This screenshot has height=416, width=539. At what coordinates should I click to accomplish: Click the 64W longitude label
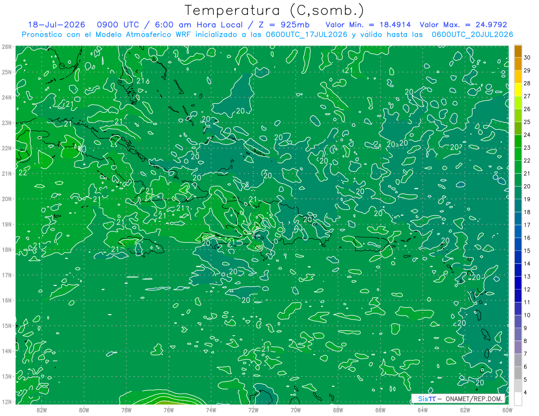(423, 410)
